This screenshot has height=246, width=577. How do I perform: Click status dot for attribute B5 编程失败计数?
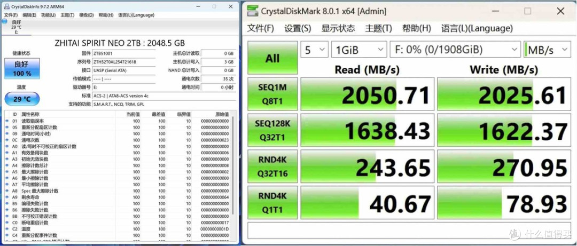7,203
